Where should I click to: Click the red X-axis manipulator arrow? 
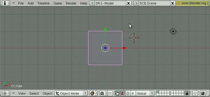tap(125, 48)
